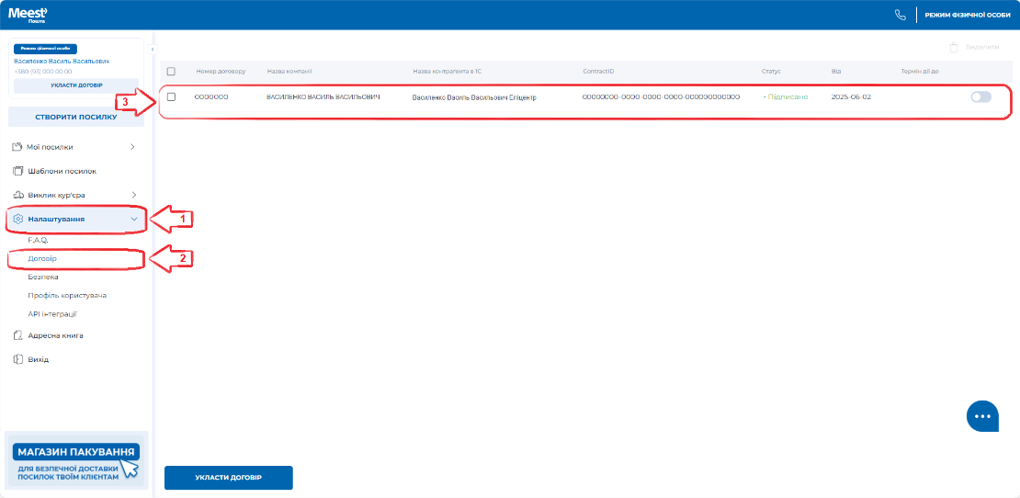
Task: Click Видалити delete label
Action: click(982, 48)
